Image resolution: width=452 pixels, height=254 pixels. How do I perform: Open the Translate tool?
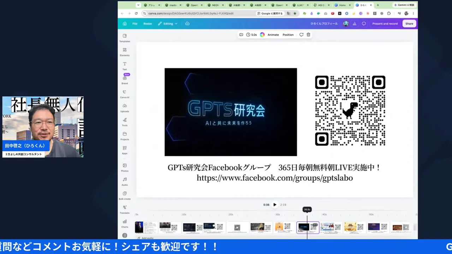point(125,210)
